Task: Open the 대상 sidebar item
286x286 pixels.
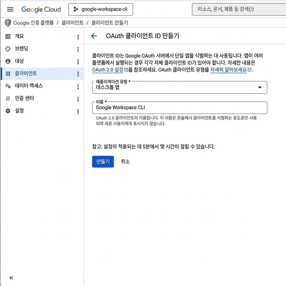Action: point(19,61)
